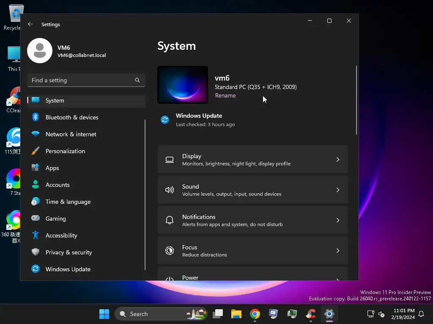This screenshot has height=324, width=433.
Task: Click the sidebar navigation scrollbar
Action: 145,195
